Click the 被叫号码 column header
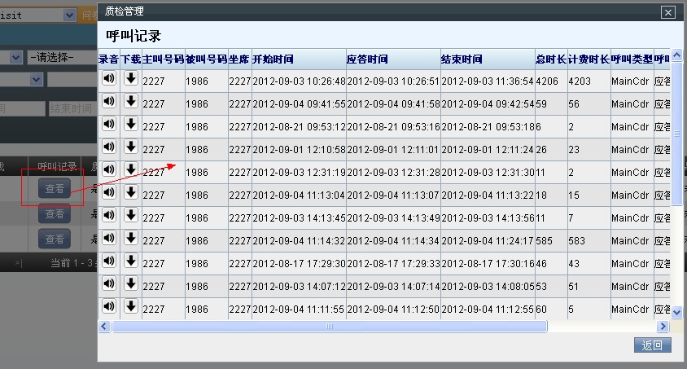Image resolution: width=687 pixels, height=369 pixels. click(207, 59)
